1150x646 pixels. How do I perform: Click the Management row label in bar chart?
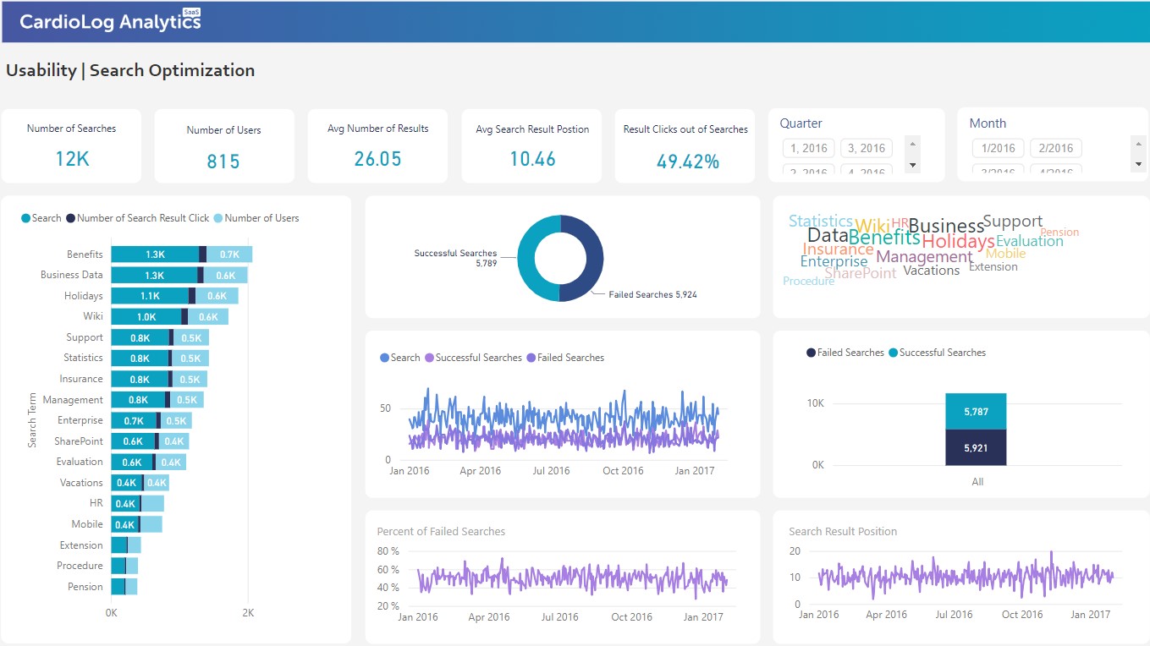[x=73, y=400]
